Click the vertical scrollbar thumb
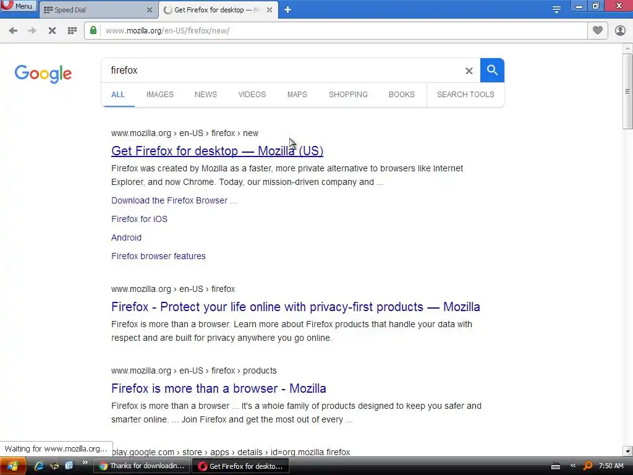This screenshot has width=633, height=475. coord(627,92)
